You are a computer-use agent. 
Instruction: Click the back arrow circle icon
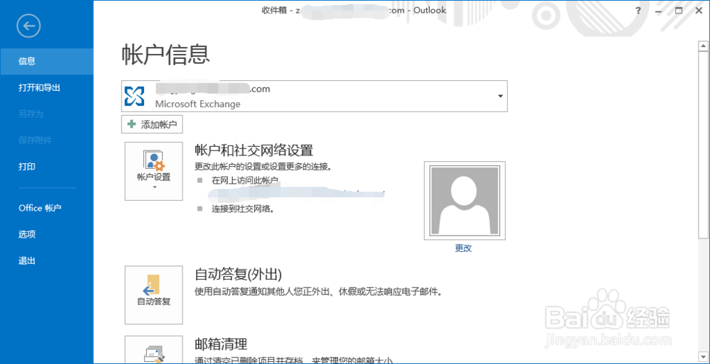(28, 26)
